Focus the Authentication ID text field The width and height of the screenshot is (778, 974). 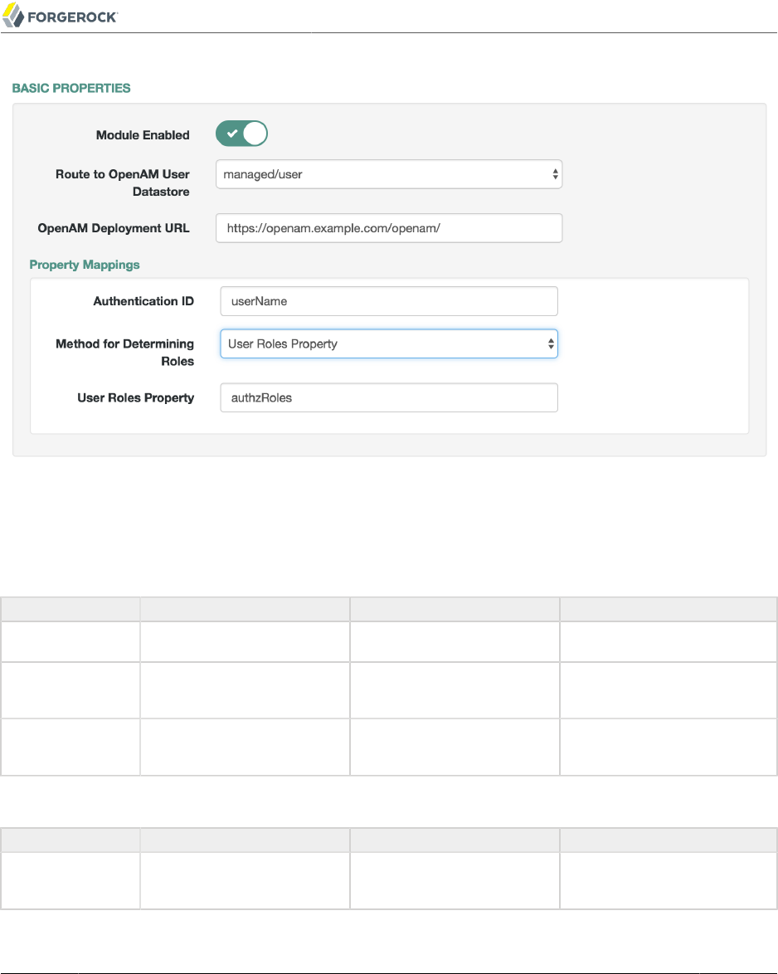388,301
